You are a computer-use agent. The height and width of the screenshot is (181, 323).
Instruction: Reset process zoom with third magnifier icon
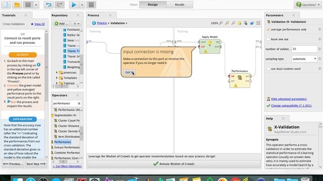pyautogui.click(x=233, y=23)
